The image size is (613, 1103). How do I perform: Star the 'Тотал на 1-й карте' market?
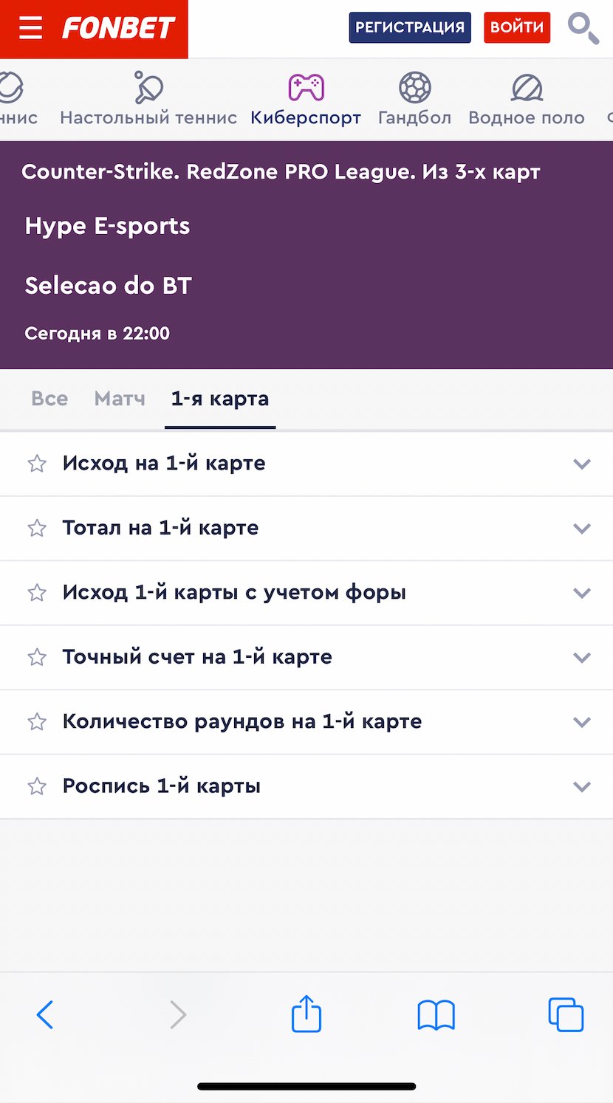(37, 528)
